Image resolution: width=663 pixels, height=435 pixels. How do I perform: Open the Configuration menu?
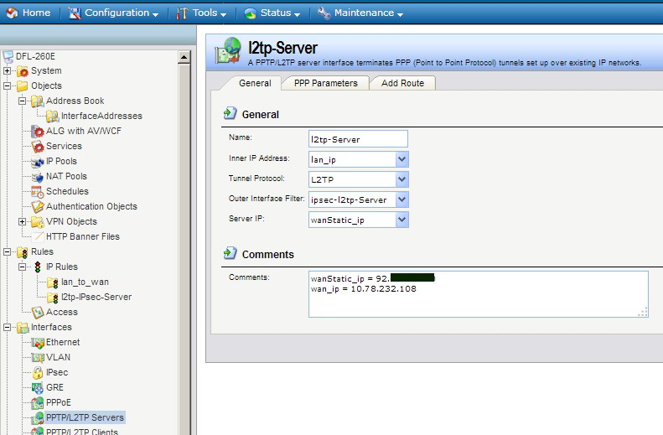click(113, 13)
